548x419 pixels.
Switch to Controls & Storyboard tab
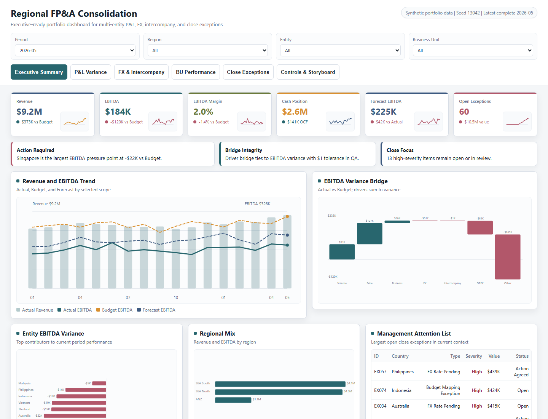pos(308,72)
